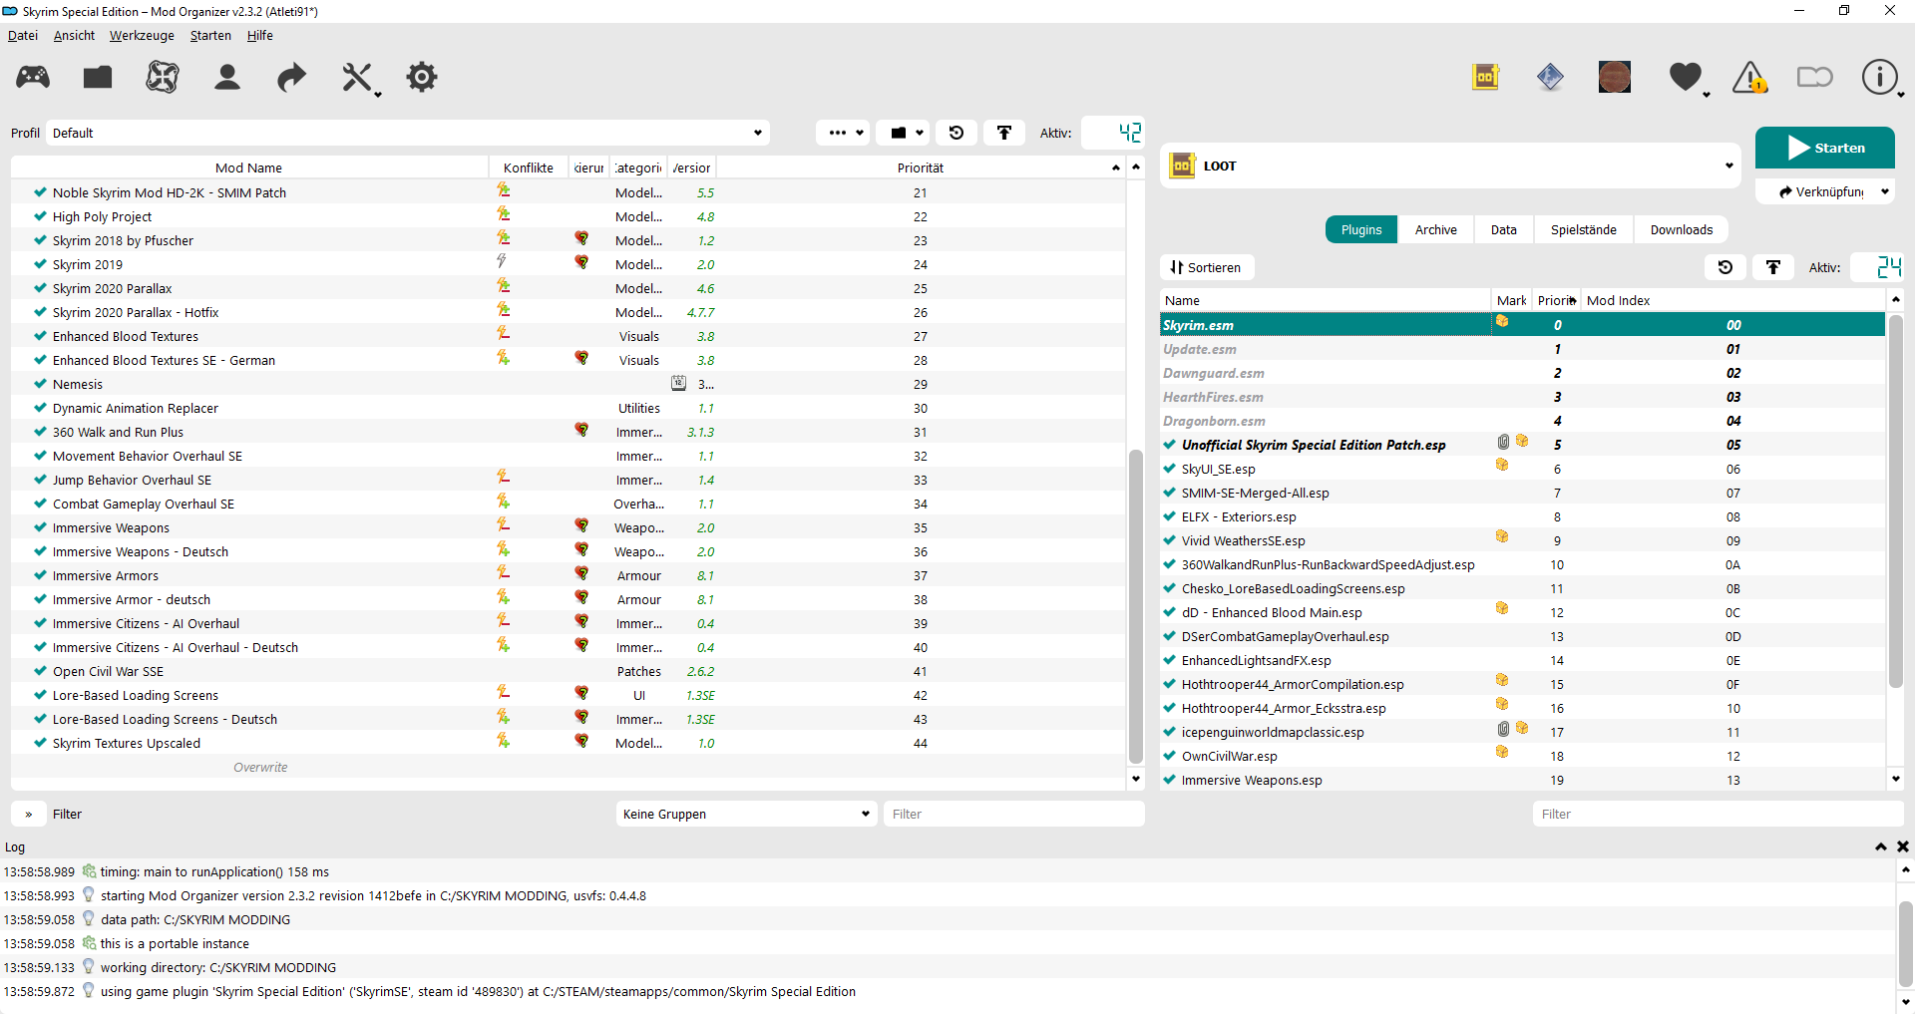The width and height of the screenshot is (1915, 1014).
Task: Open the warning triangle notifications icon
Action: [x=1749, y=77]
